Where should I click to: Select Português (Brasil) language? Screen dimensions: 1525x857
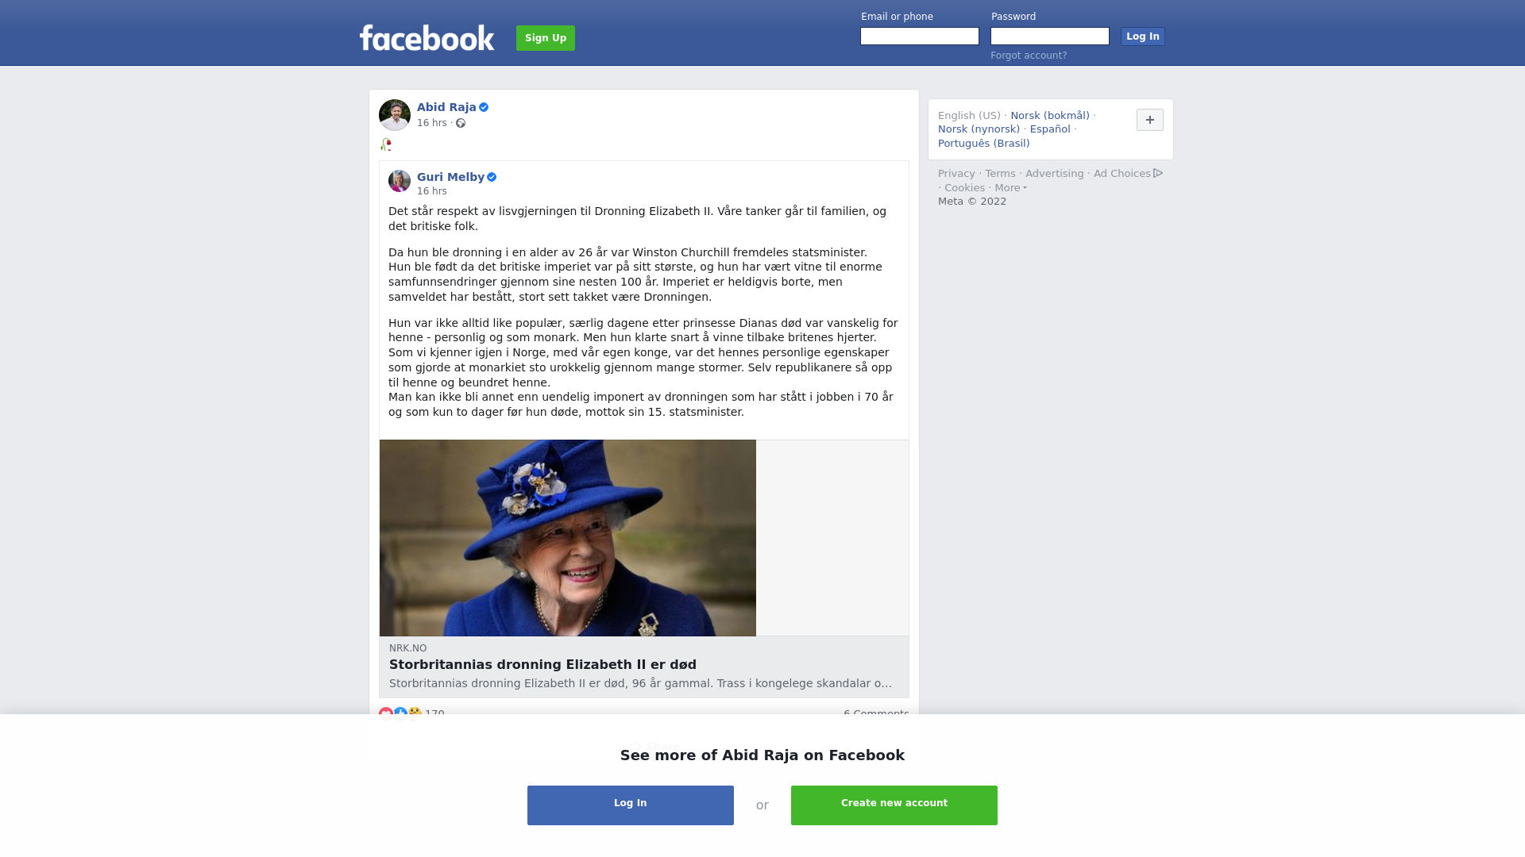983,144
